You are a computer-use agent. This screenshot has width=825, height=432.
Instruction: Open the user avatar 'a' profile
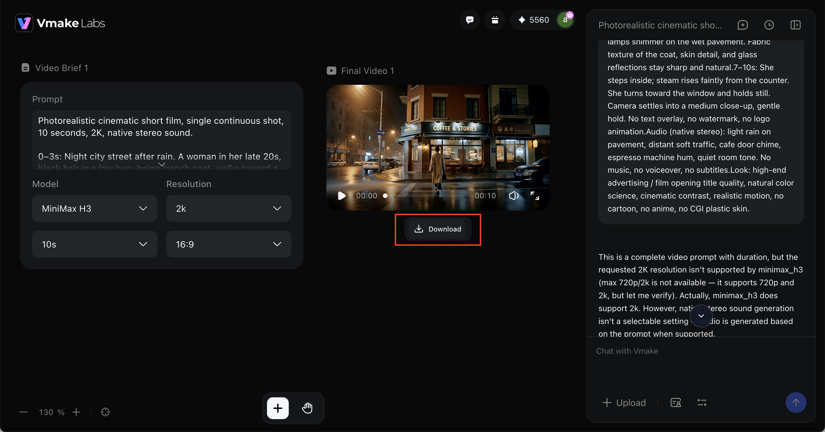point(565,20)
